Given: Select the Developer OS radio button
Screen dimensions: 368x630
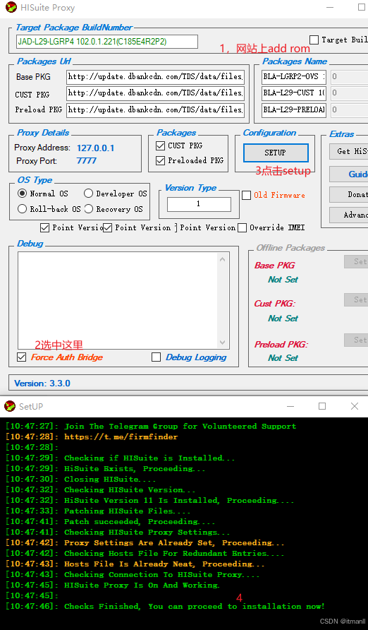Looking at the screenshot, I should (88, 194).
